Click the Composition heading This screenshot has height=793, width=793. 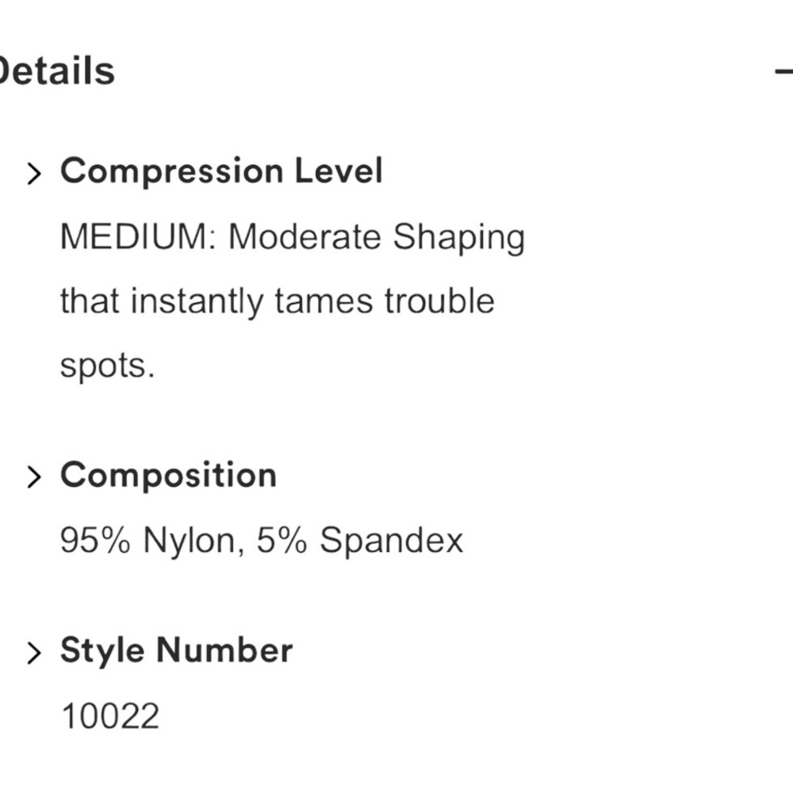(x=168, y=475)
